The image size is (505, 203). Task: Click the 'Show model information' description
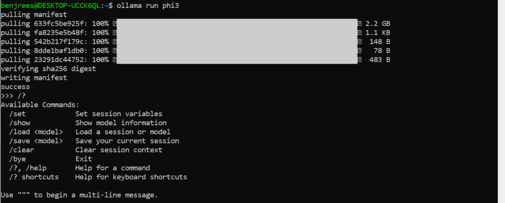[121, 123]
